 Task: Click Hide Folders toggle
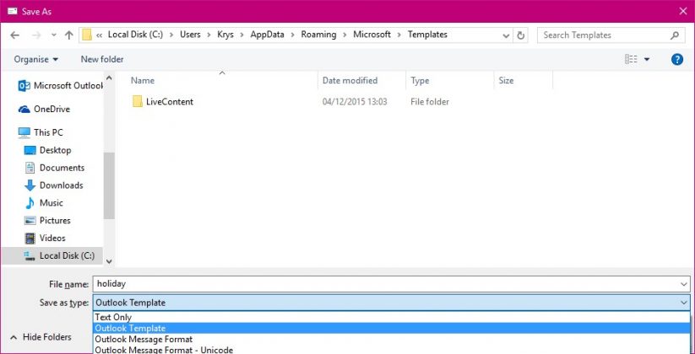tap(41, 337)
